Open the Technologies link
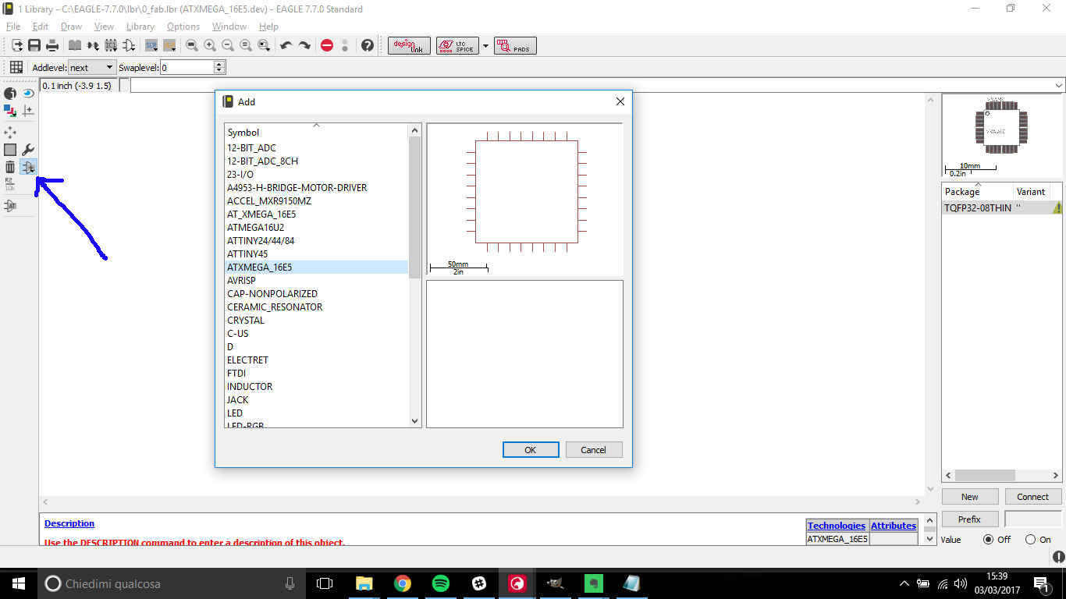 837,526
